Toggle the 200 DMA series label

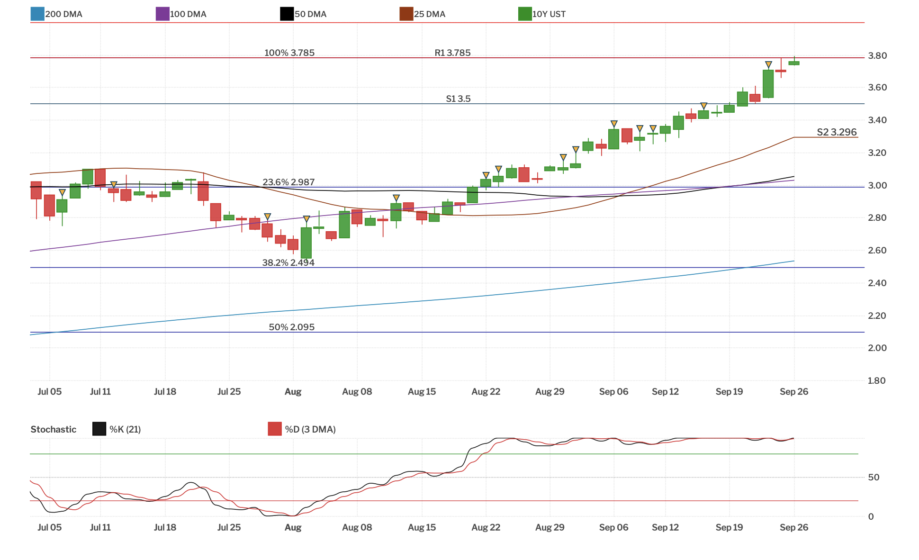click(x=63, y=14)
